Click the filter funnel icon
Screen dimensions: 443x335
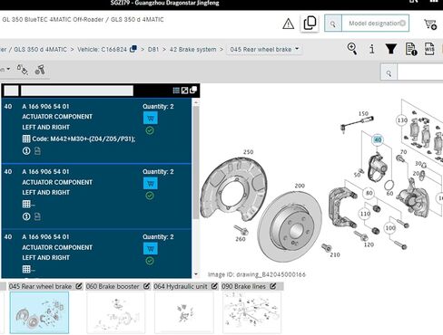pos(390,49)
